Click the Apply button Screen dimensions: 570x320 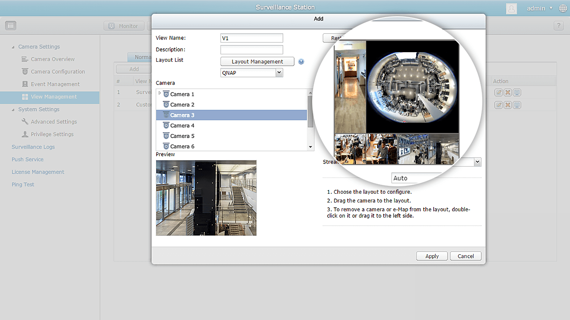(x=432, y=256)
